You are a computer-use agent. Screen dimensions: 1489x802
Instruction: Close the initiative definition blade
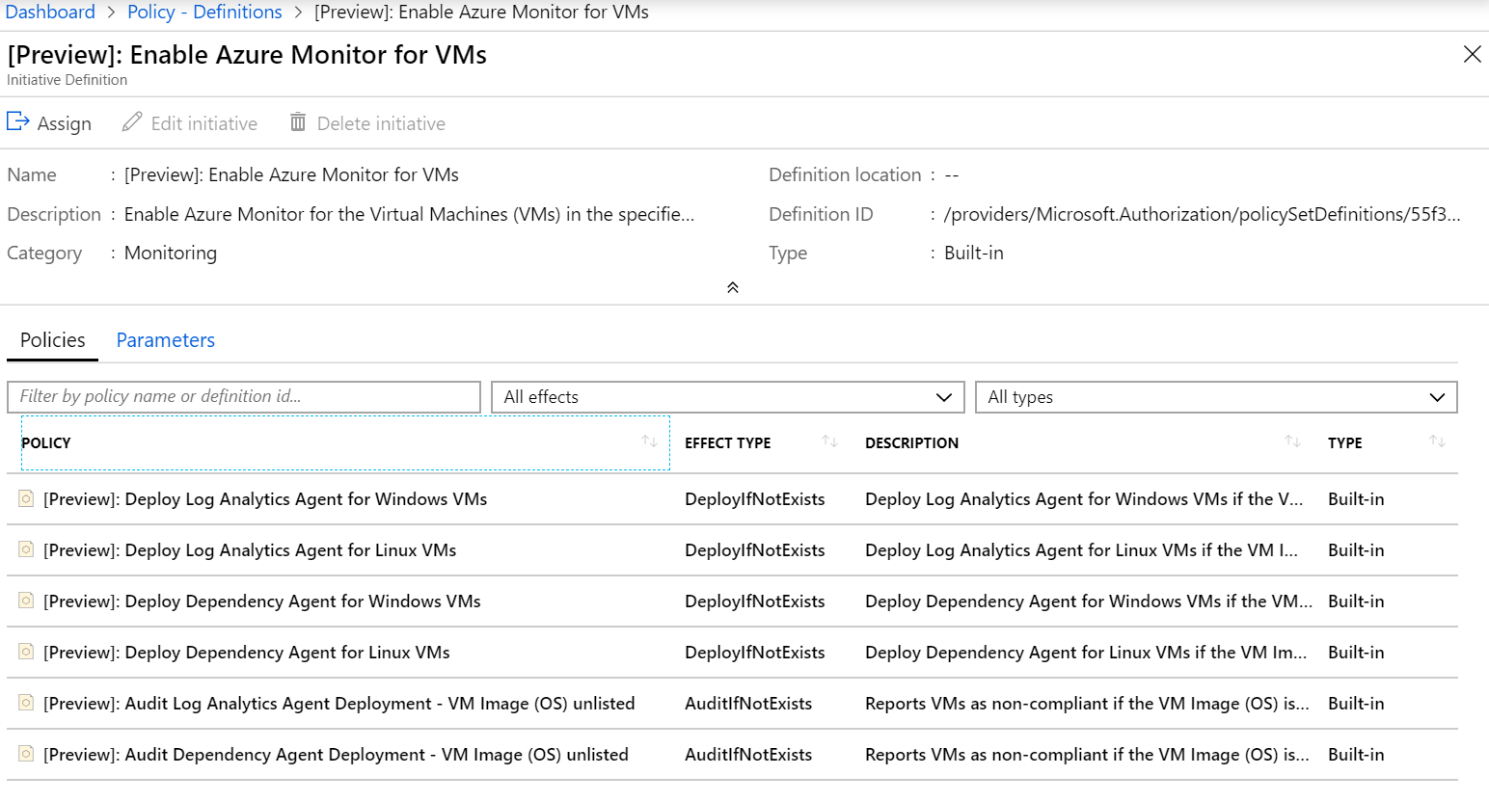click(1472, 55)
